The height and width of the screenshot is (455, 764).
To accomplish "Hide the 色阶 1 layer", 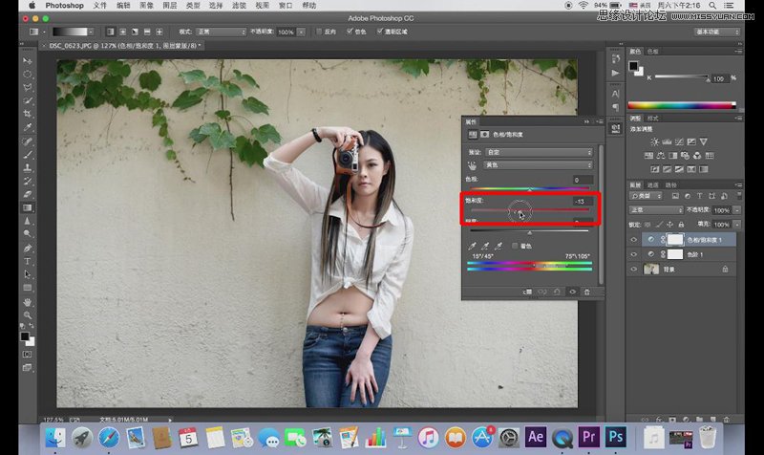I will (x=633, y=254).
